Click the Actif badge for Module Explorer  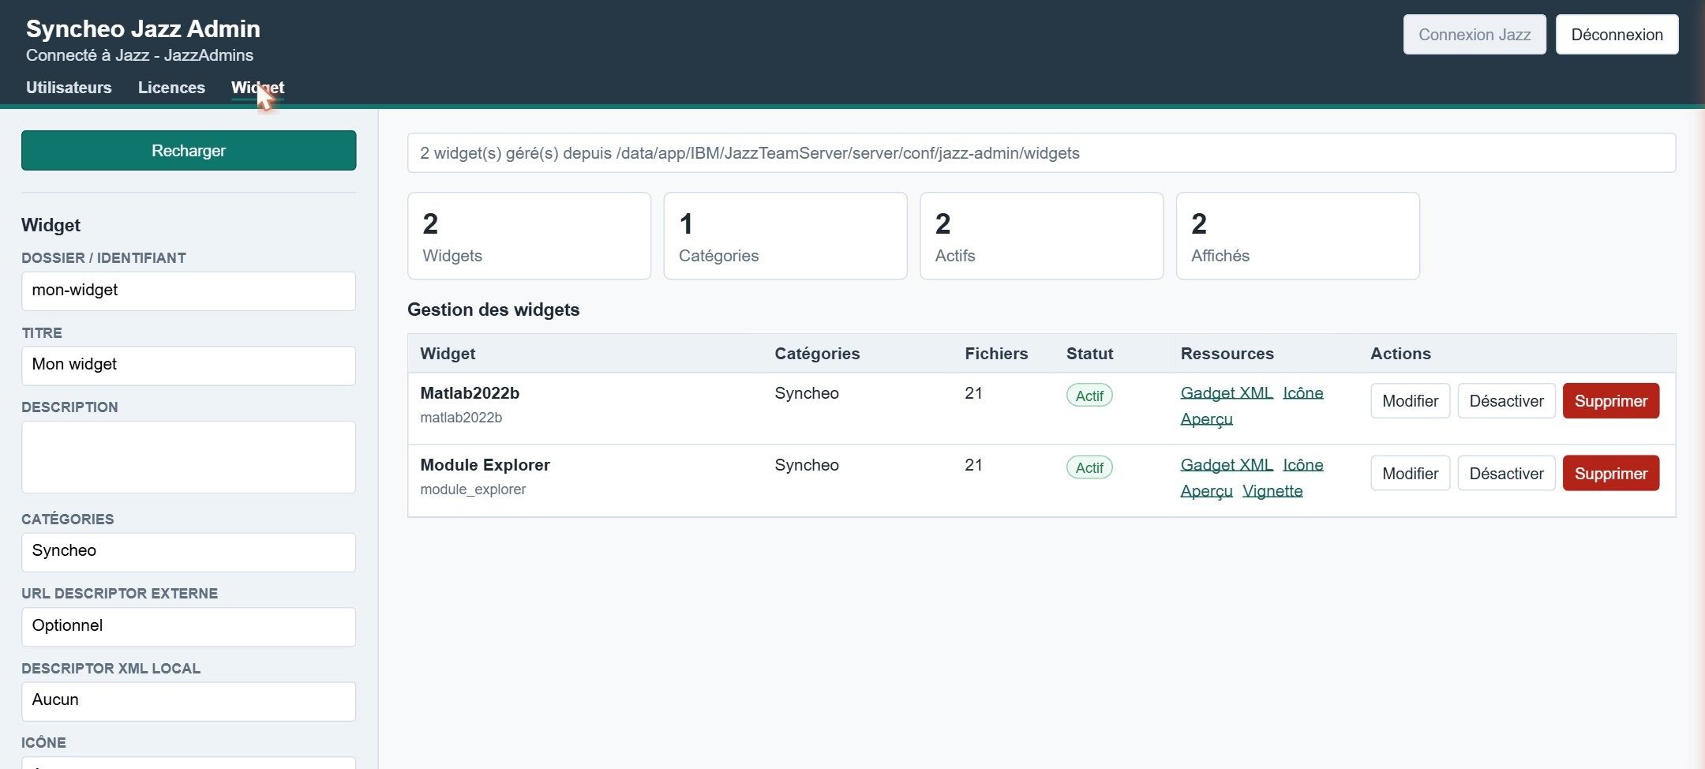1089,467
